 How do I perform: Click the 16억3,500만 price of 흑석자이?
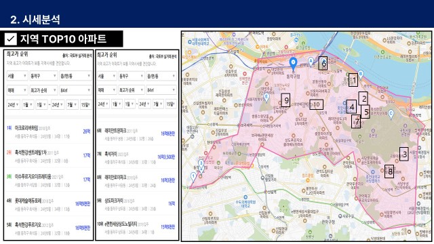(x=166, y=157)
